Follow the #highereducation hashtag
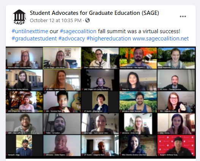Image resolution: width=200 pixels, height=161 pixels. click(x=109, y=39)
